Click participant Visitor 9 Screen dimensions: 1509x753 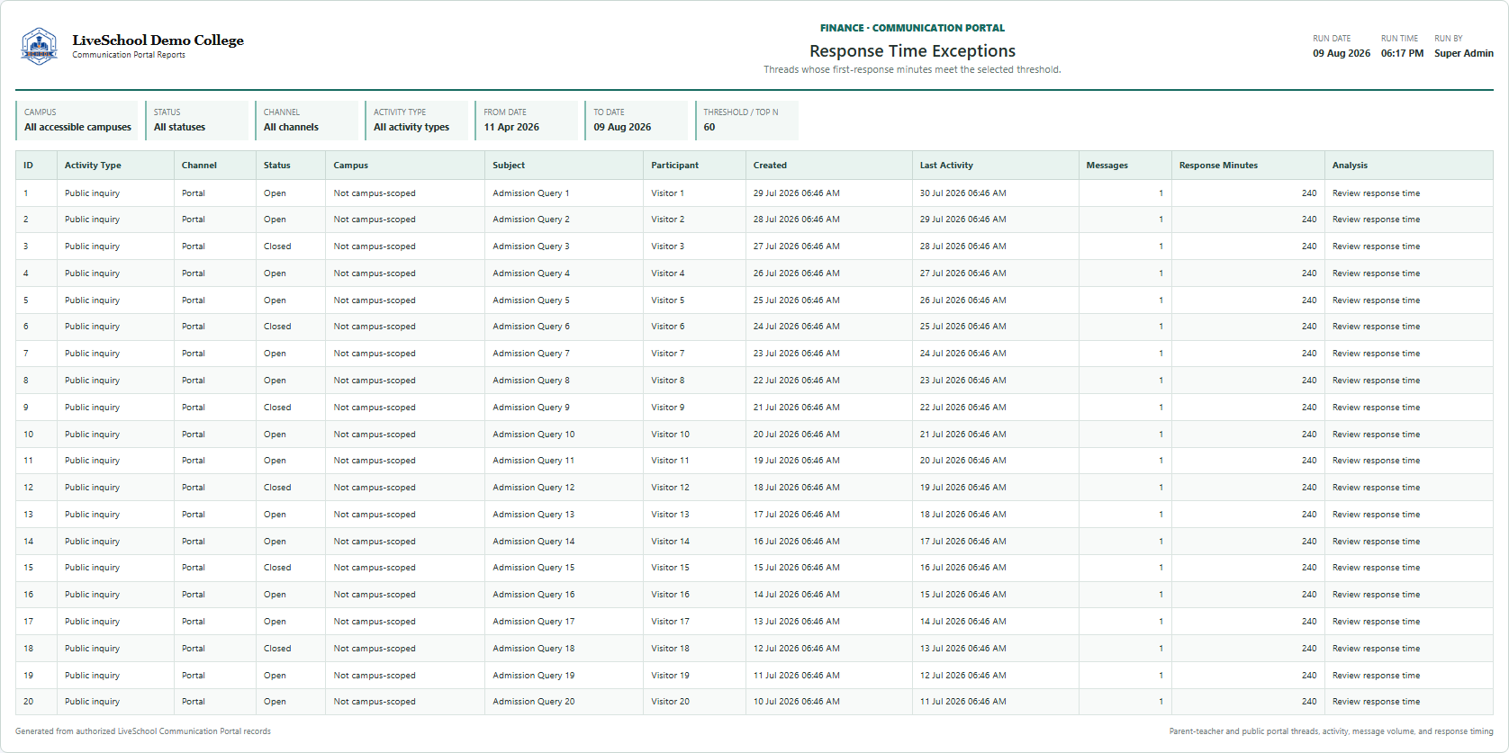click(668, 408)
